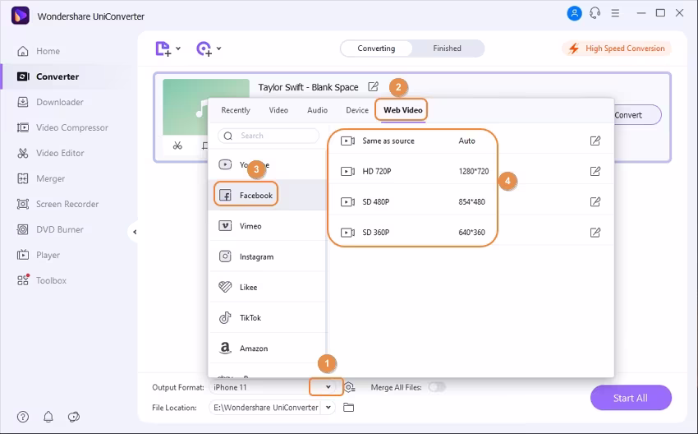Screen dimensions: 698x434
Task: Choose the SD 480P 854*480 preset
Action: 471,202
